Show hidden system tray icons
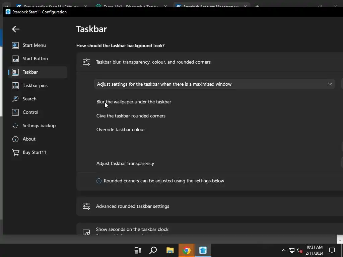343x257 pixels. (283, 250)
